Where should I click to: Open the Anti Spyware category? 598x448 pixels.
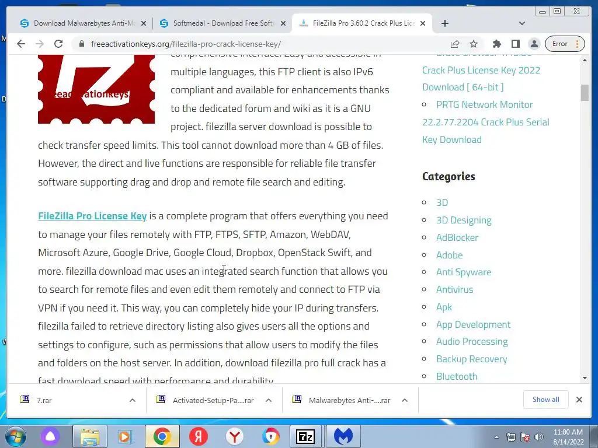[x=464, y=272]
